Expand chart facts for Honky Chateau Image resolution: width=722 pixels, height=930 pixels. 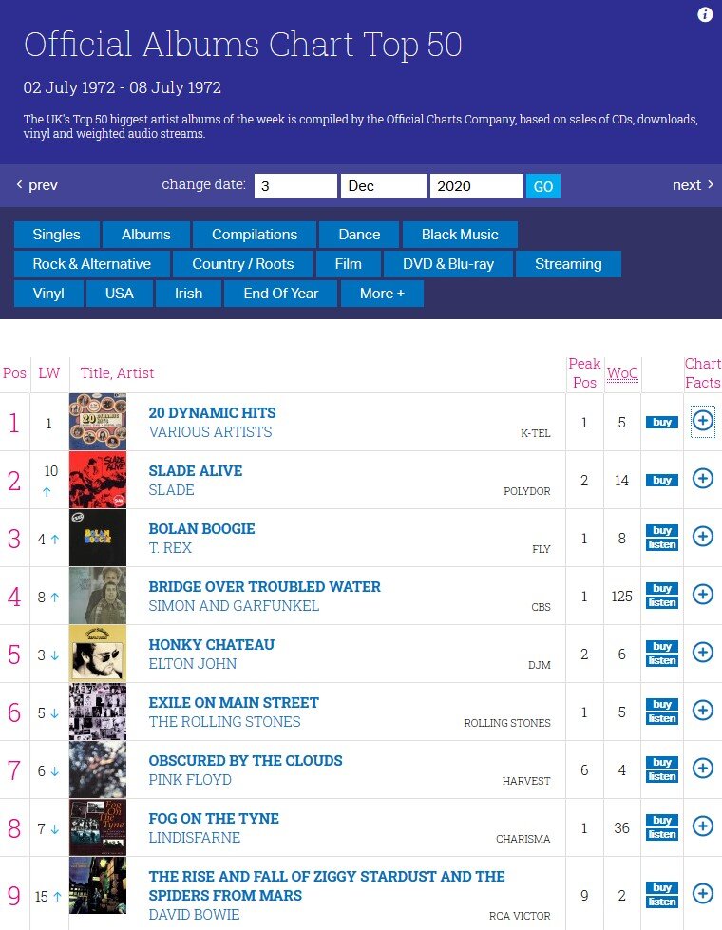702,652
